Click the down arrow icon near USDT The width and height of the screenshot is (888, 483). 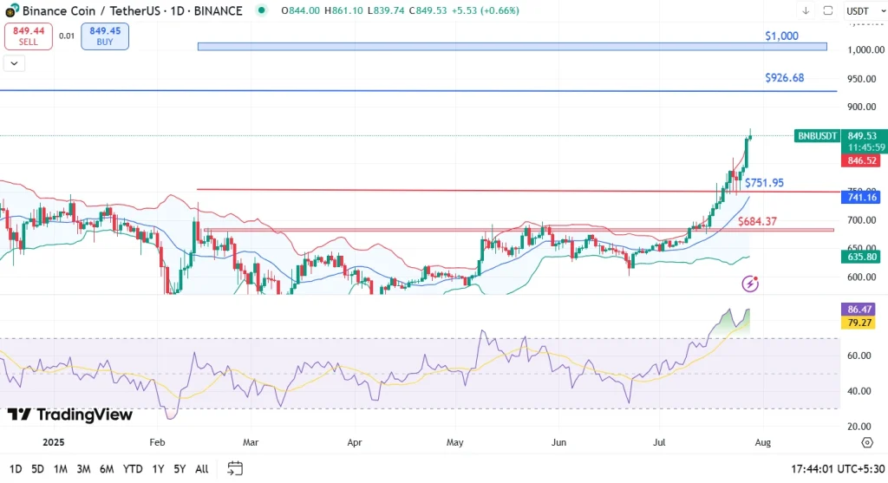pos(806,10)
